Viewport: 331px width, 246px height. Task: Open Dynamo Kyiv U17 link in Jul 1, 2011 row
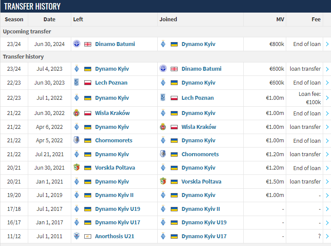[x=204, y=236]
